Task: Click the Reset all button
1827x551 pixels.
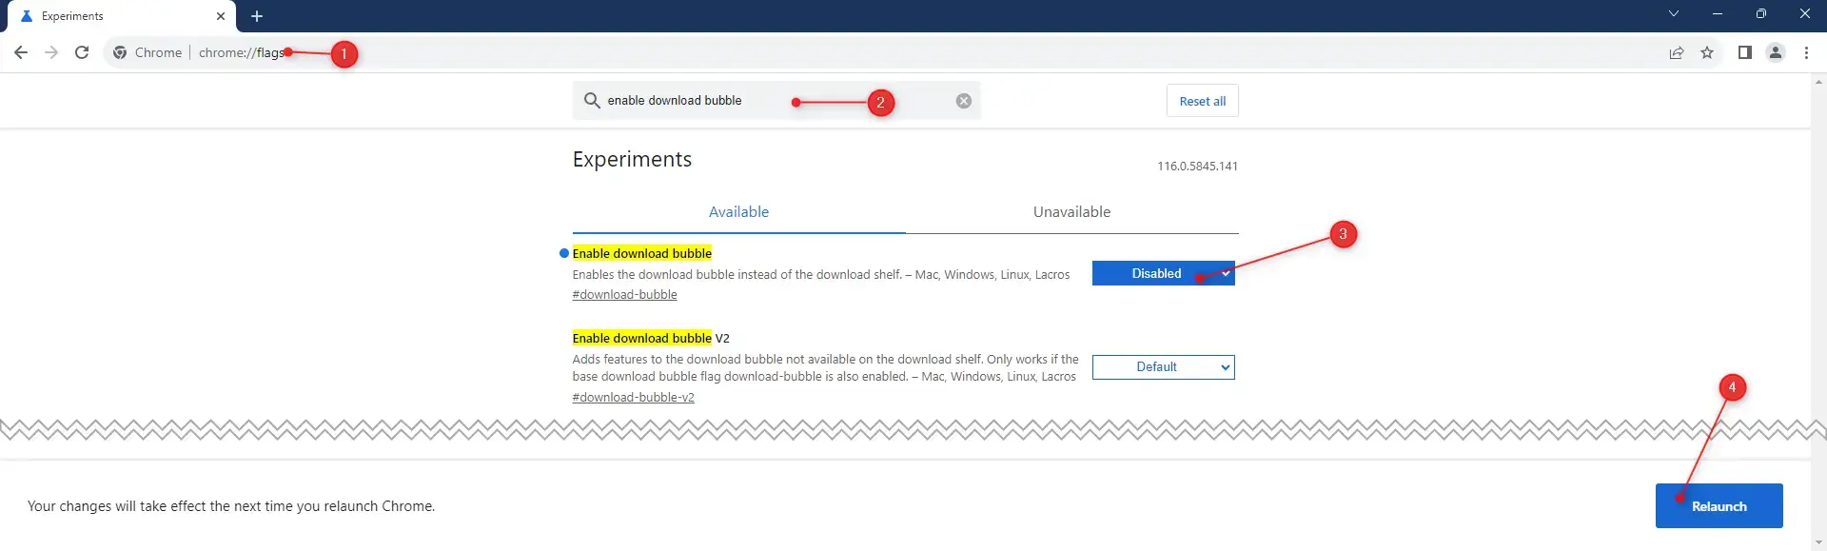Action: [x=1203, y=101]
